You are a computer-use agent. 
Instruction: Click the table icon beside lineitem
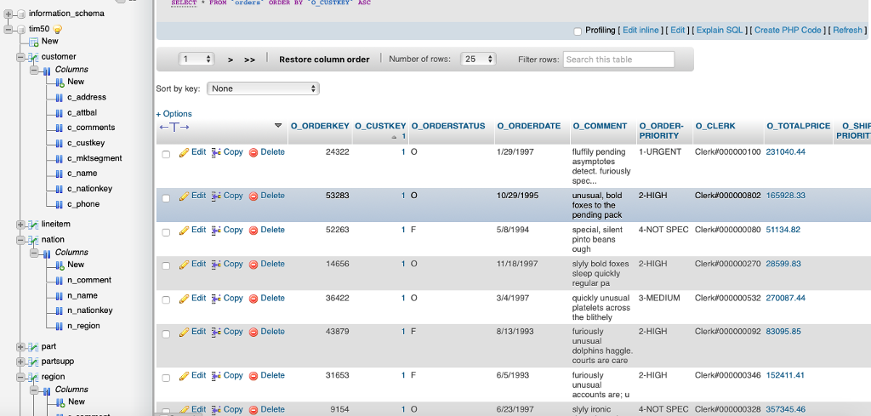(33, 225)
